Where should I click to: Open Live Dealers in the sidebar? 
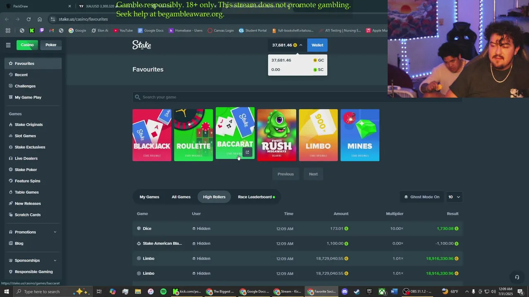[x=33, y=158]
